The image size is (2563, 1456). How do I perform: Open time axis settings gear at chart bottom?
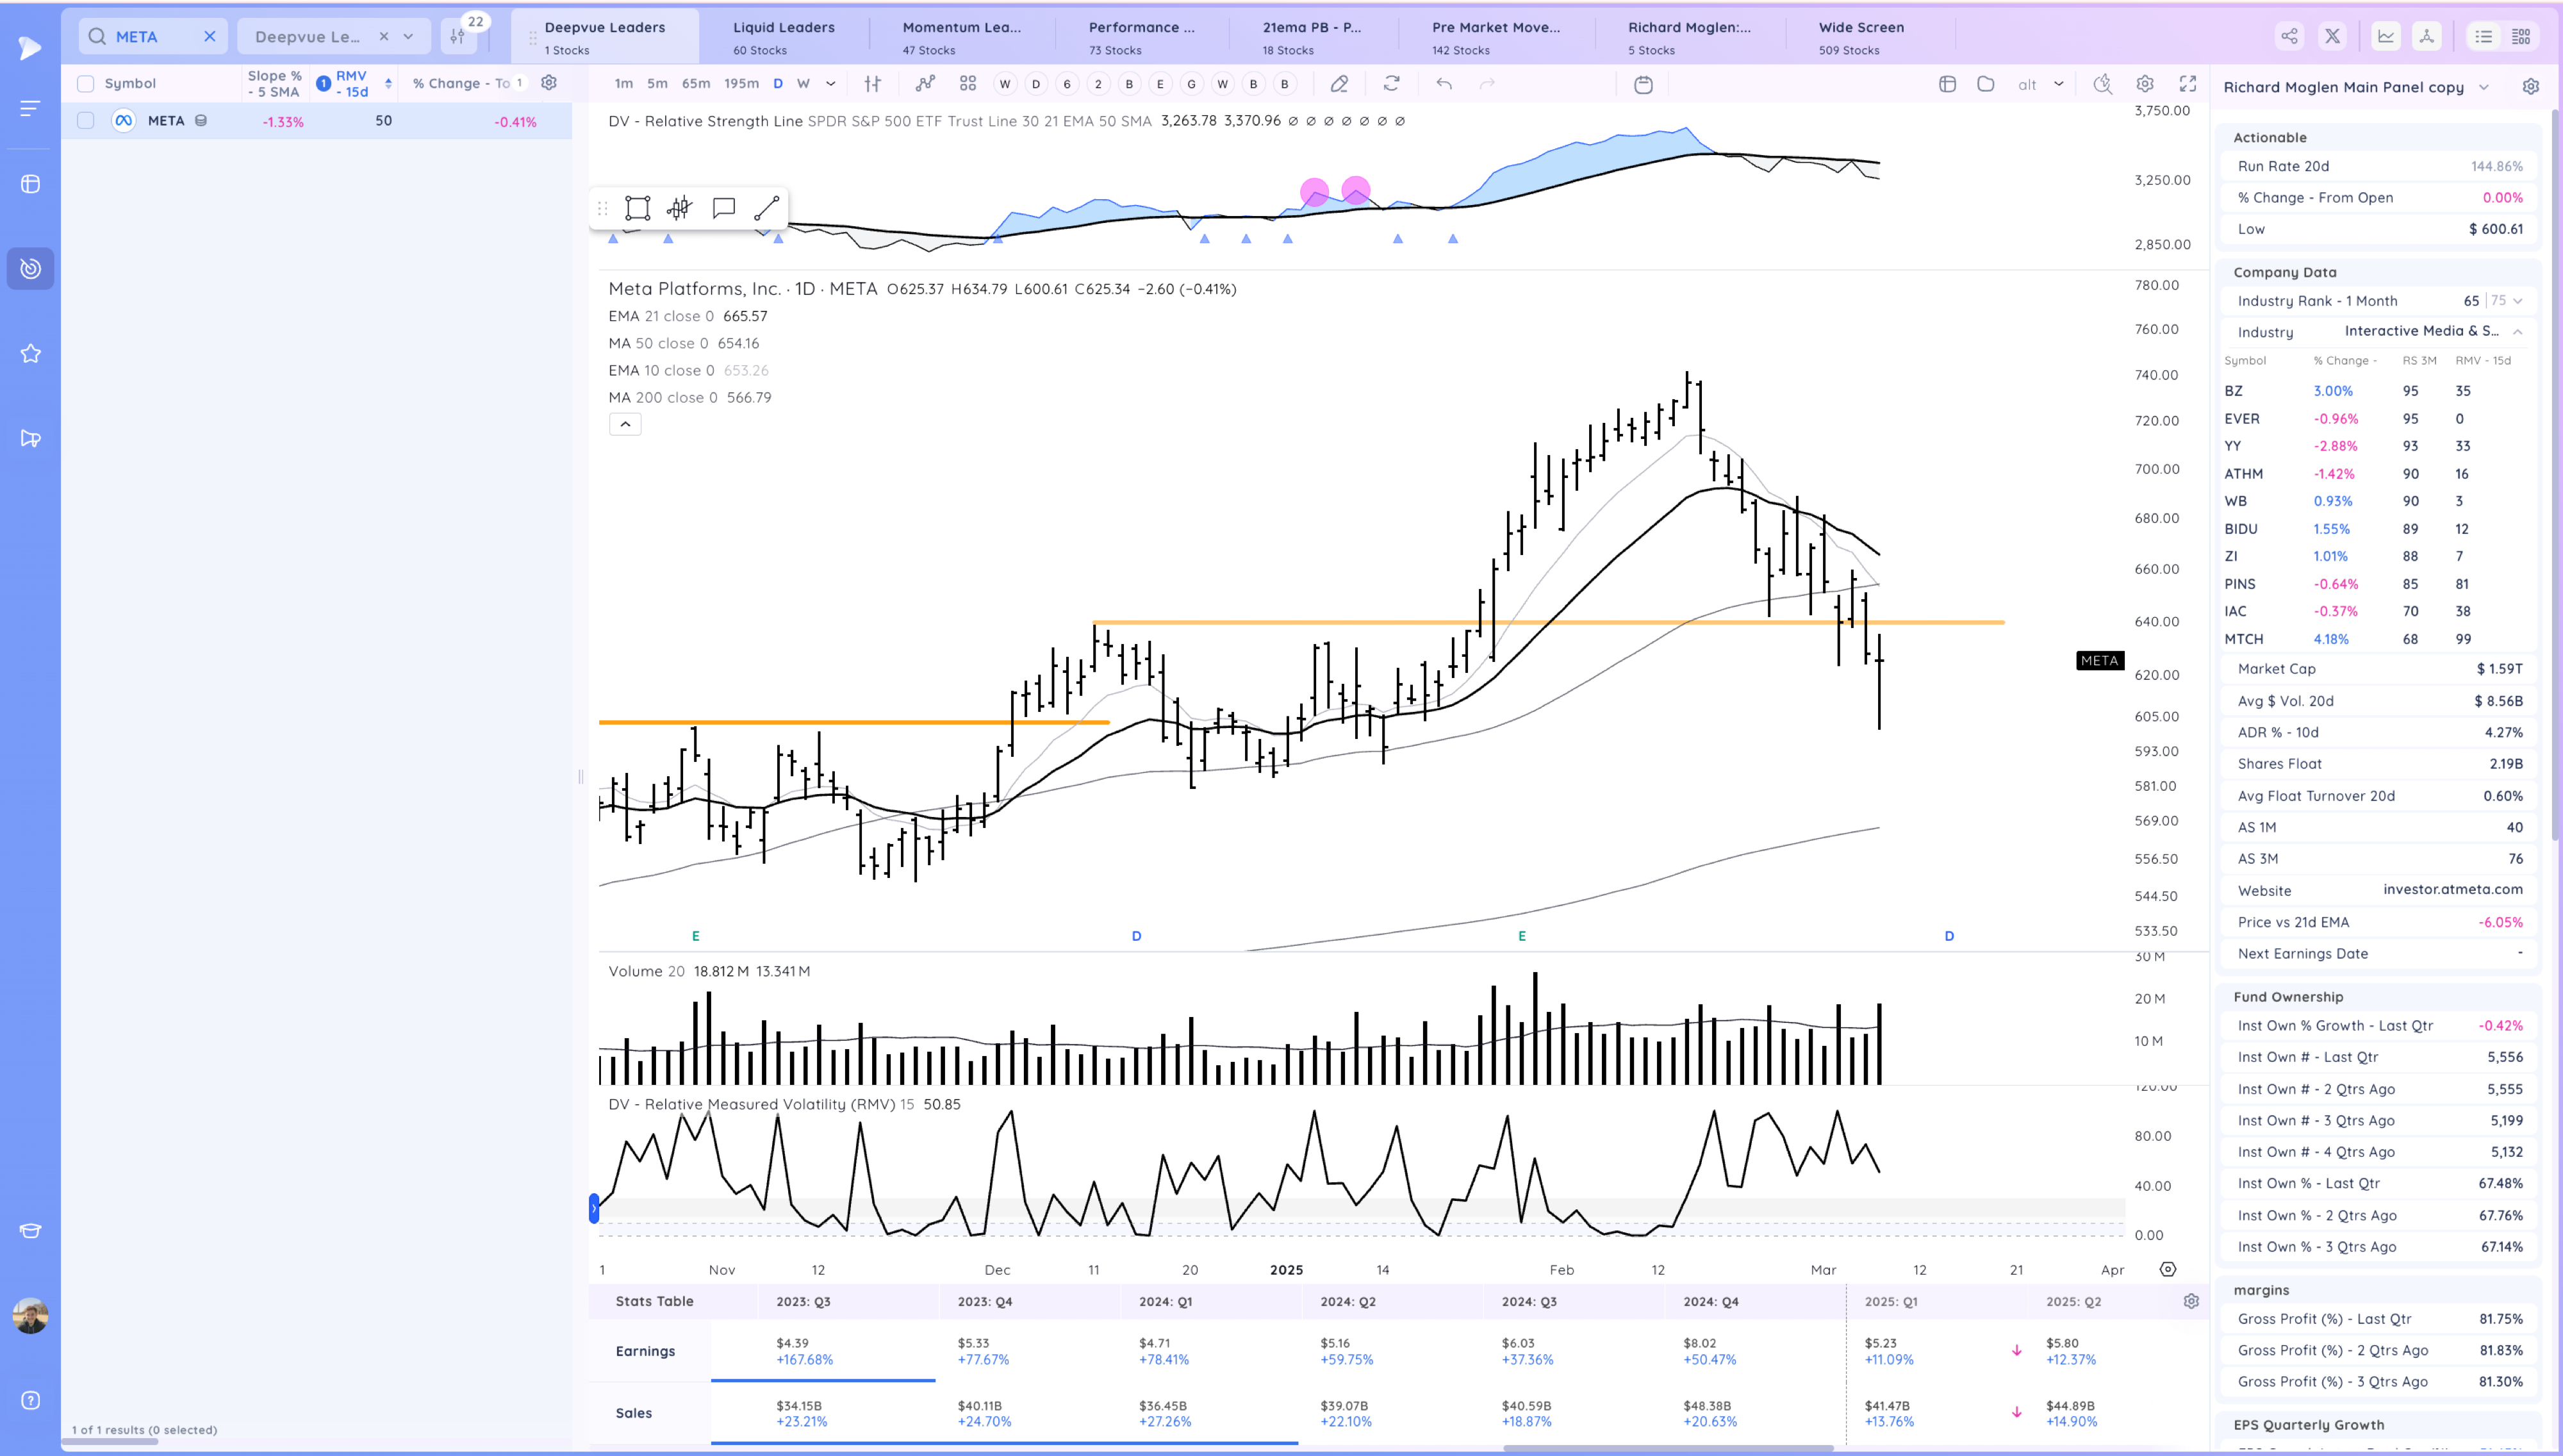click(x=2167, y=1269)
